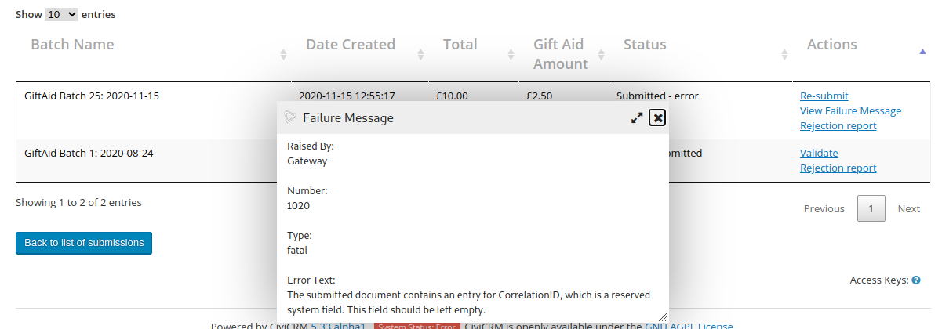942x329 pixels.
Task: Open Rejection report for Batch 25
Action: [x=838, y=126]
